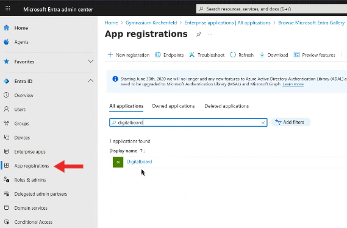Click the top search resources box
Screen dimensions: 347x228
[271, 9]
